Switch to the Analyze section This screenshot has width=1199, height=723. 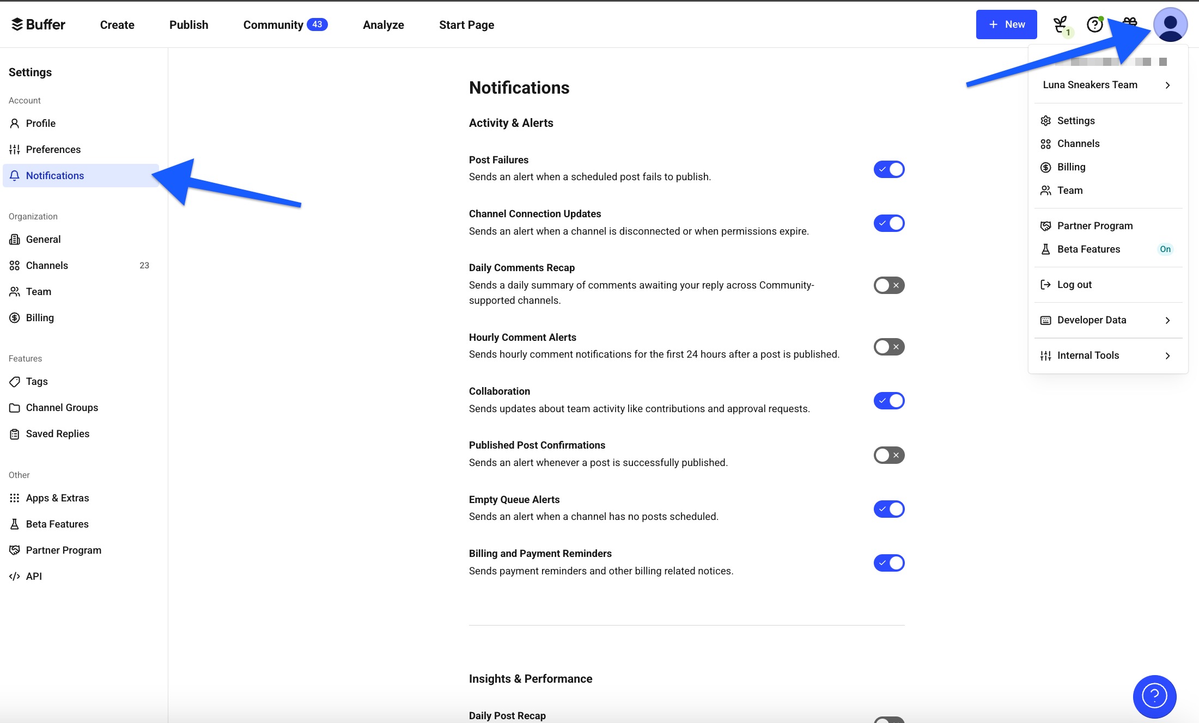pos(384,24)
